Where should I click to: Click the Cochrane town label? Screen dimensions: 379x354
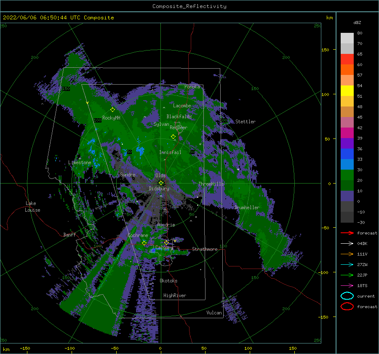point(138,235)
